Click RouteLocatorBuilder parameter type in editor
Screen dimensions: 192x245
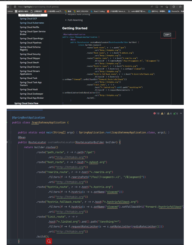pos(90,142)
